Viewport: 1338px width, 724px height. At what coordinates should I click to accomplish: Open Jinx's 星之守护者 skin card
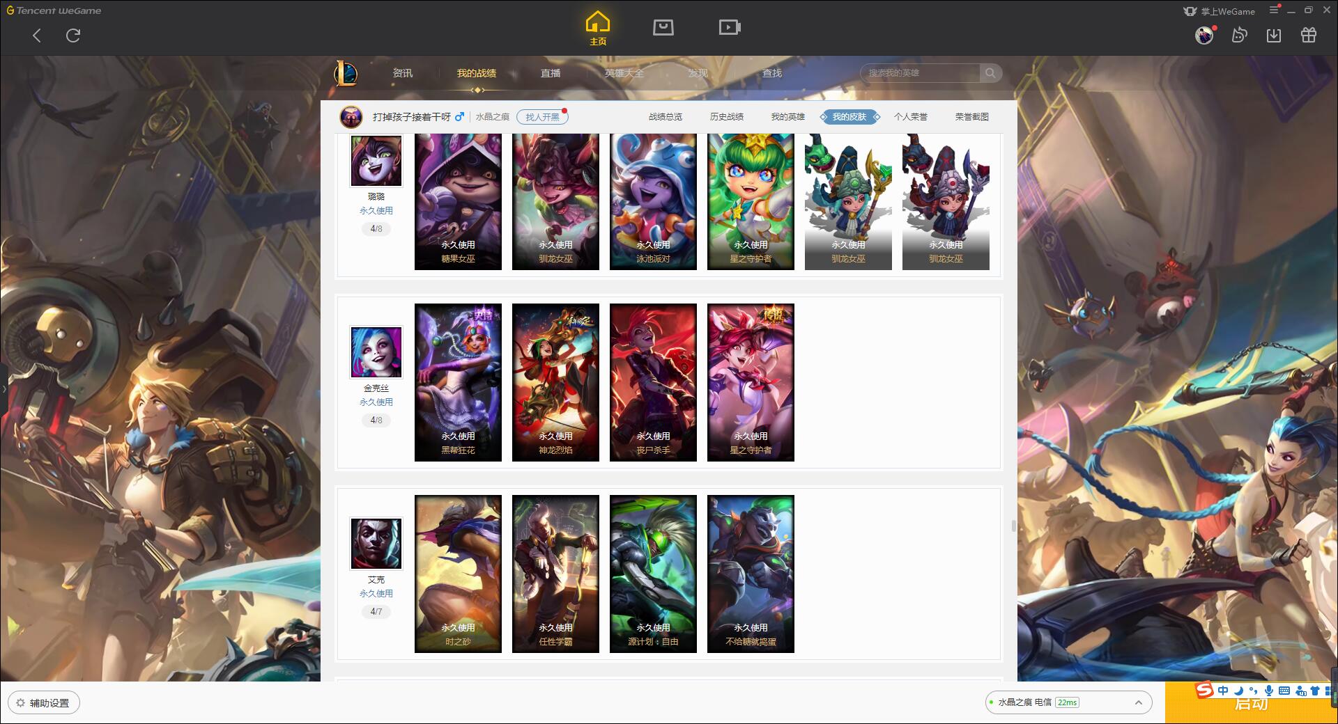[751, 382]
